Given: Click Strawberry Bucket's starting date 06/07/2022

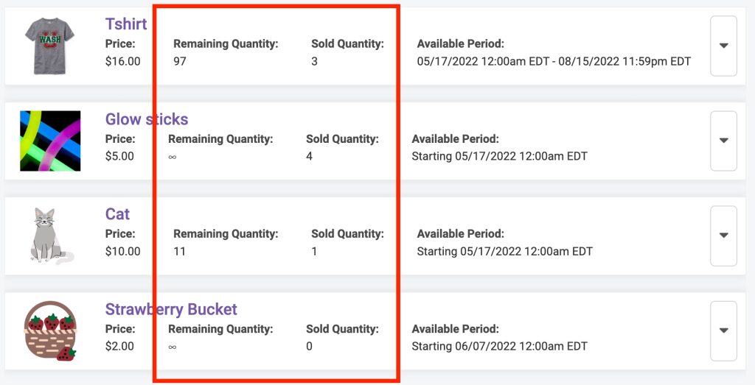Looking at the screenshot, I should (x=499, y=346).
